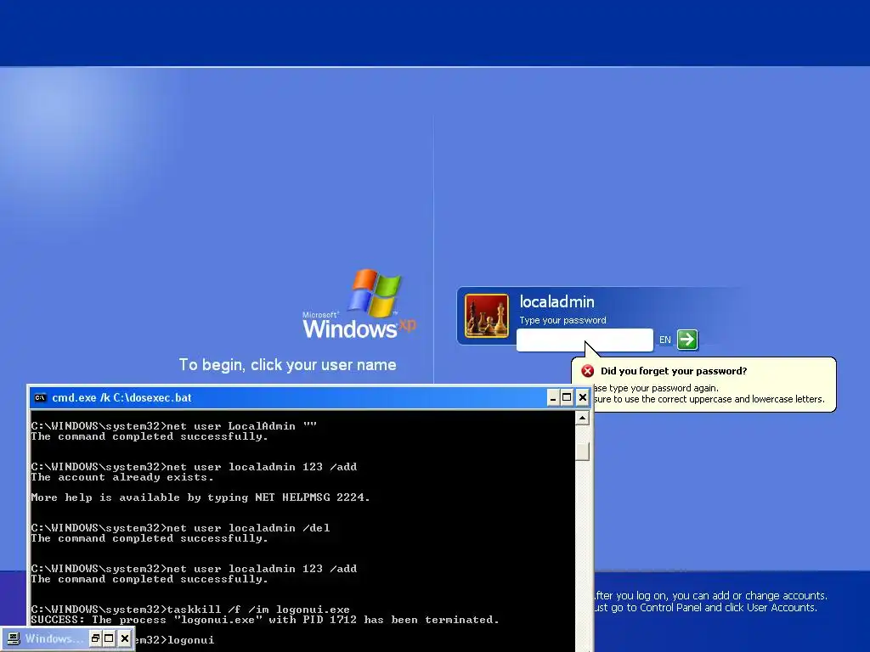Viewport: 870px width, 652px height.
Task: Click the EN keyboard language indicator
Action: click(x=664, y=340)
